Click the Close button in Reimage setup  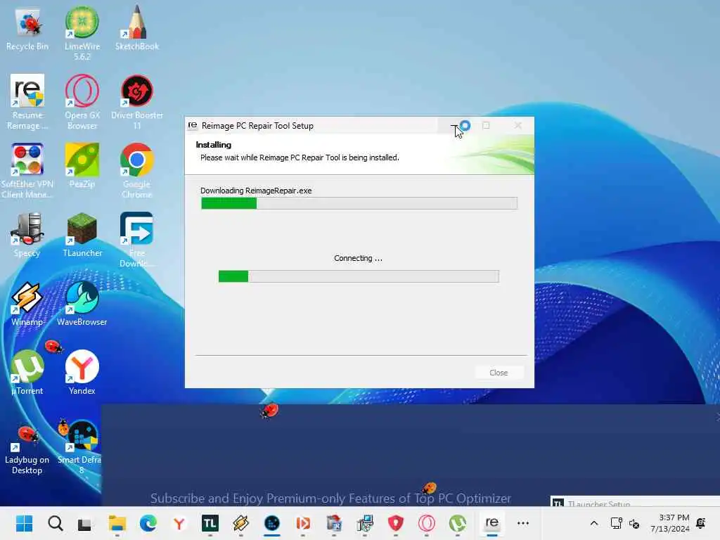click(499, 373)
